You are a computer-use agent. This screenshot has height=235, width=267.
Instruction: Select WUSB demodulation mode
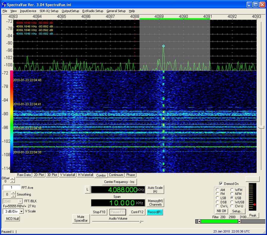click(x=232, y=202)
